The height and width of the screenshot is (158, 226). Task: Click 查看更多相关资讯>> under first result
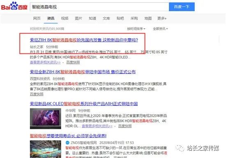[x=45, y=62]
